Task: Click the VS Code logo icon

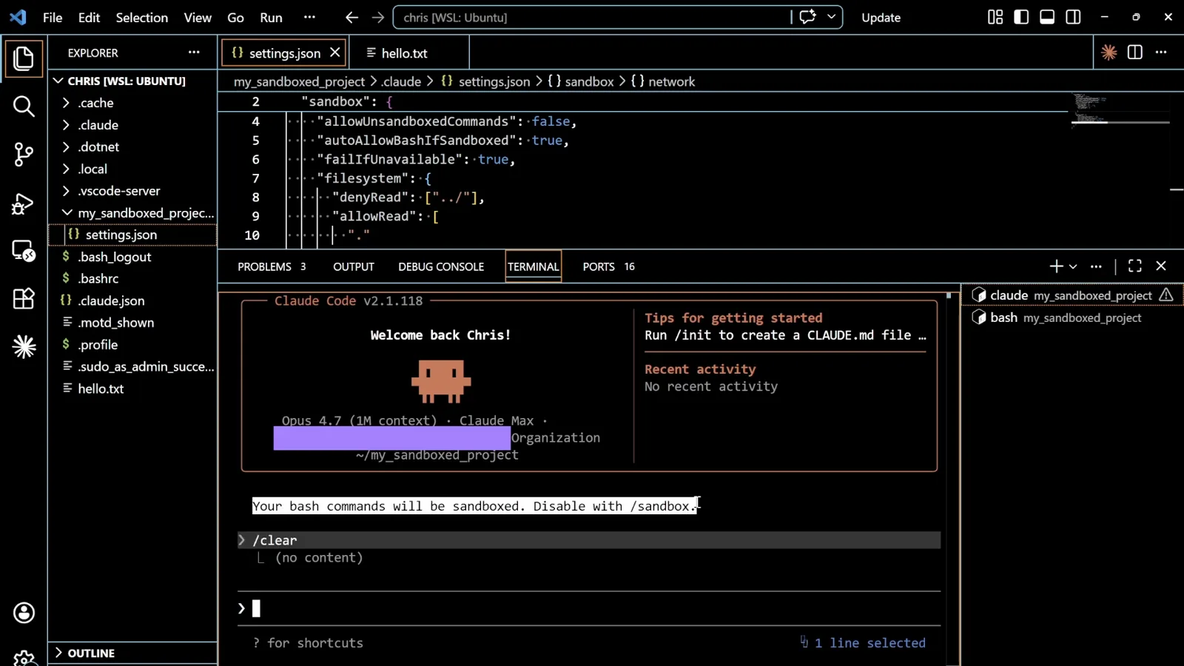Action: pyautogui.click(x=18, y=17)
